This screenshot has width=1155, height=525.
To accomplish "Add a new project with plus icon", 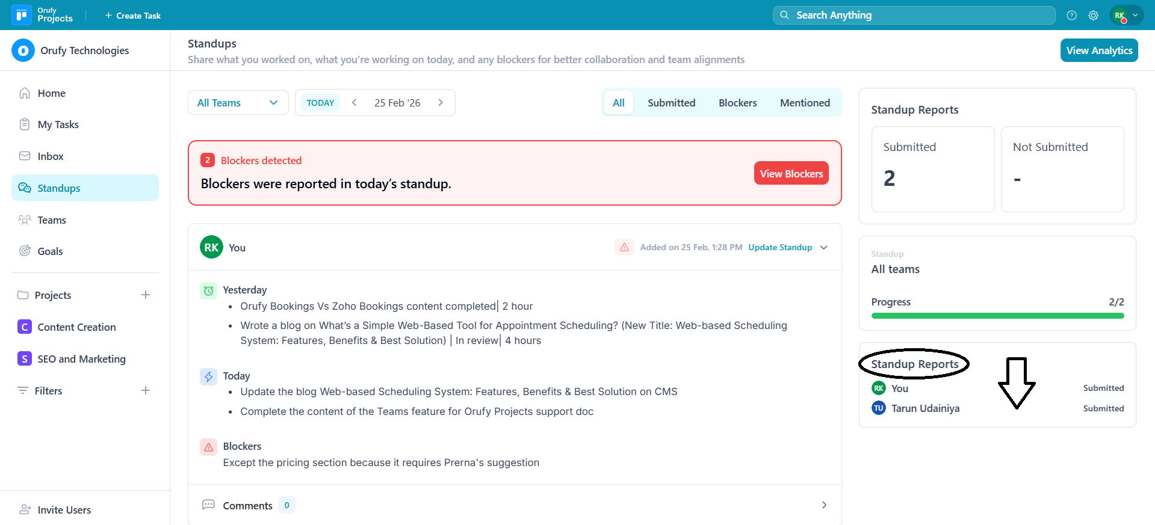I will tap(146, 295).
